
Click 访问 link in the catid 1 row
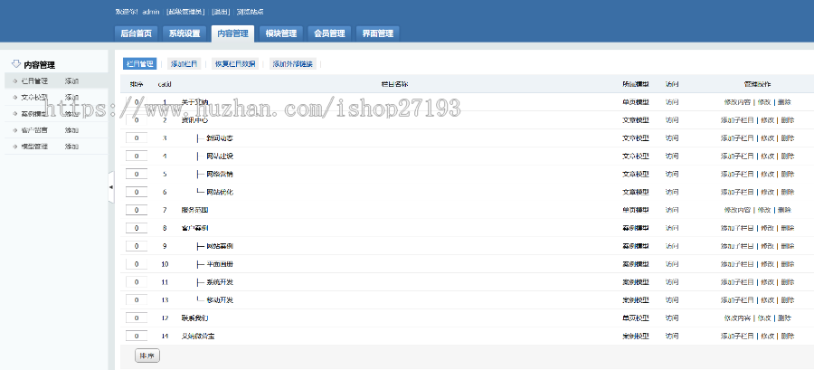coord(672,102)
